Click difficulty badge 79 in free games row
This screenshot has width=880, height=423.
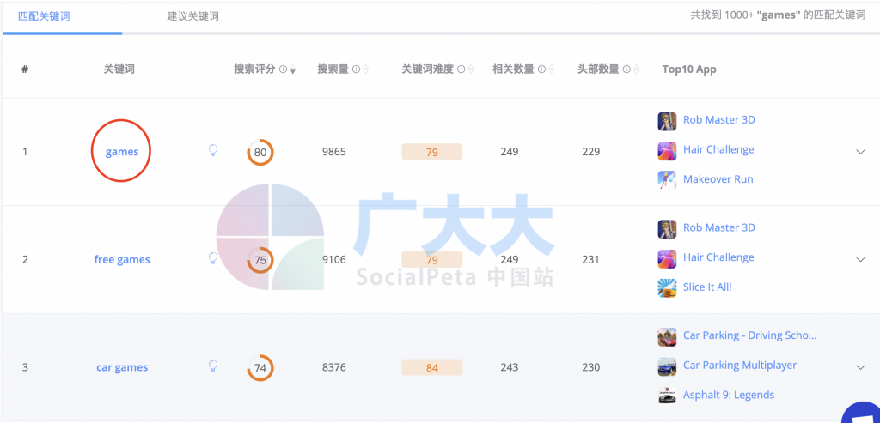coord(431,259)
